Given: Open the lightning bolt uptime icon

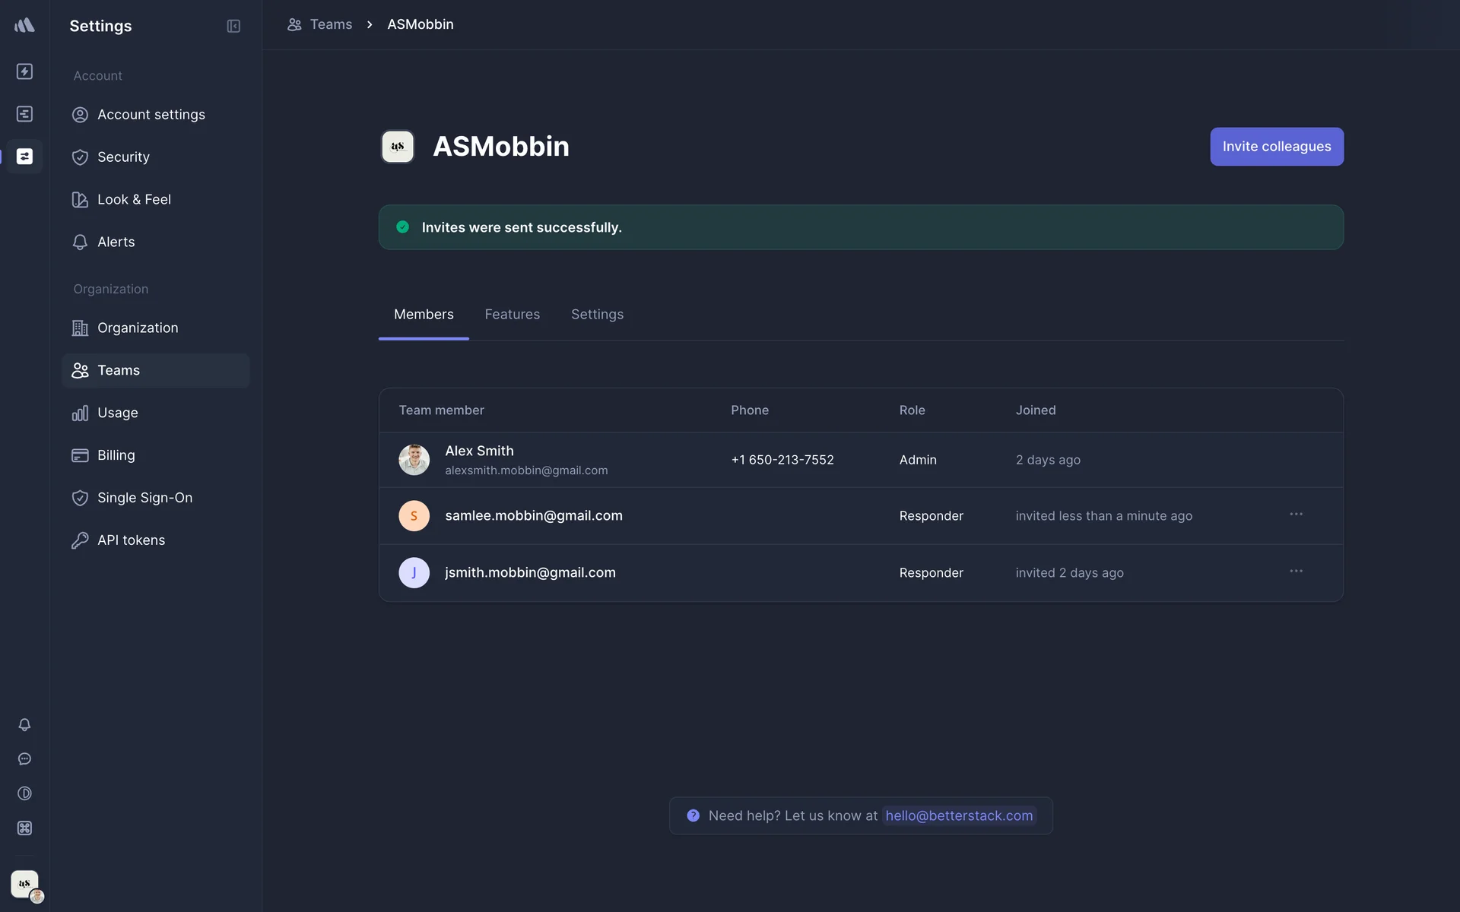Looking at the screenshot, I should [24, 71].
